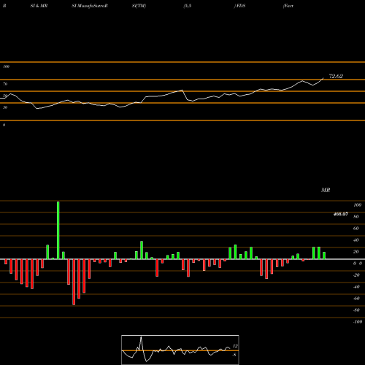Image resolution: width=365 pixels, height=365 pixels.
Task: Click the 40 label on MR axis
Action: 356,240
